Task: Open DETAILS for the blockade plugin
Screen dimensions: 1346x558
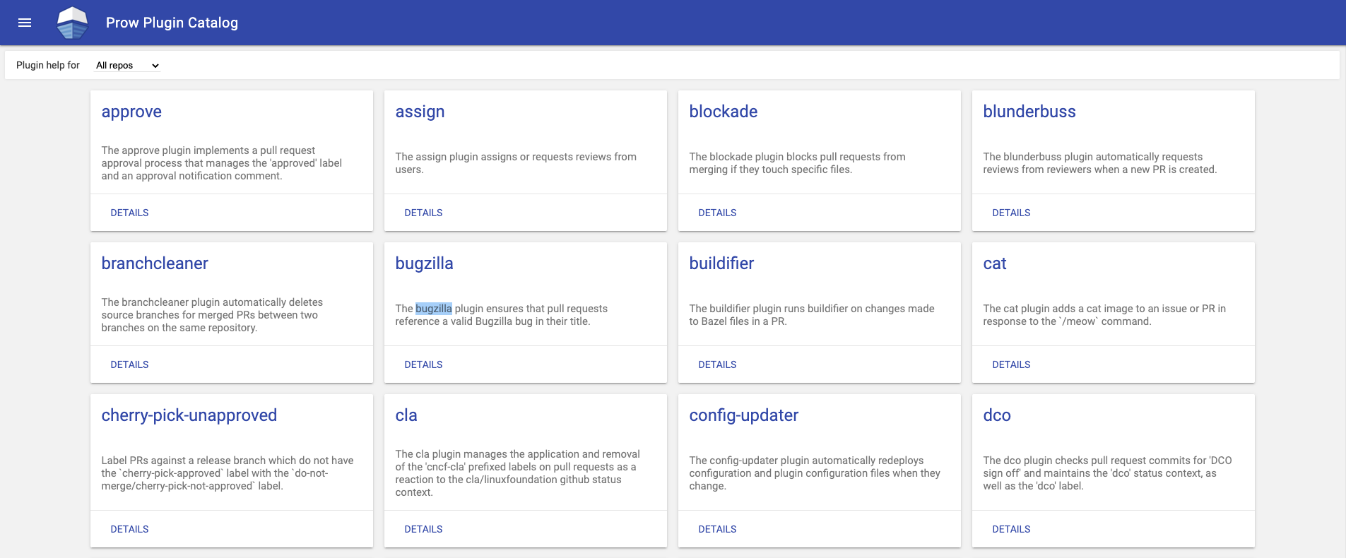Action: coord(717,213)
